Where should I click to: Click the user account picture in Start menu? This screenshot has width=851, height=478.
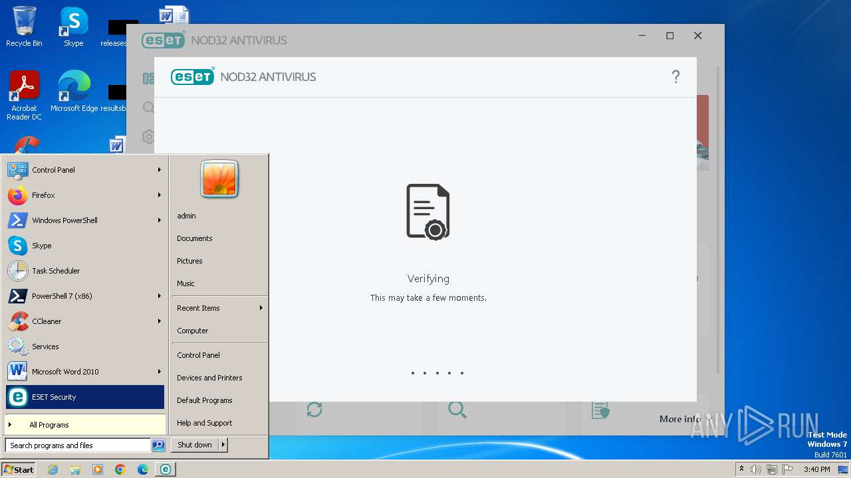coord(219,179)
